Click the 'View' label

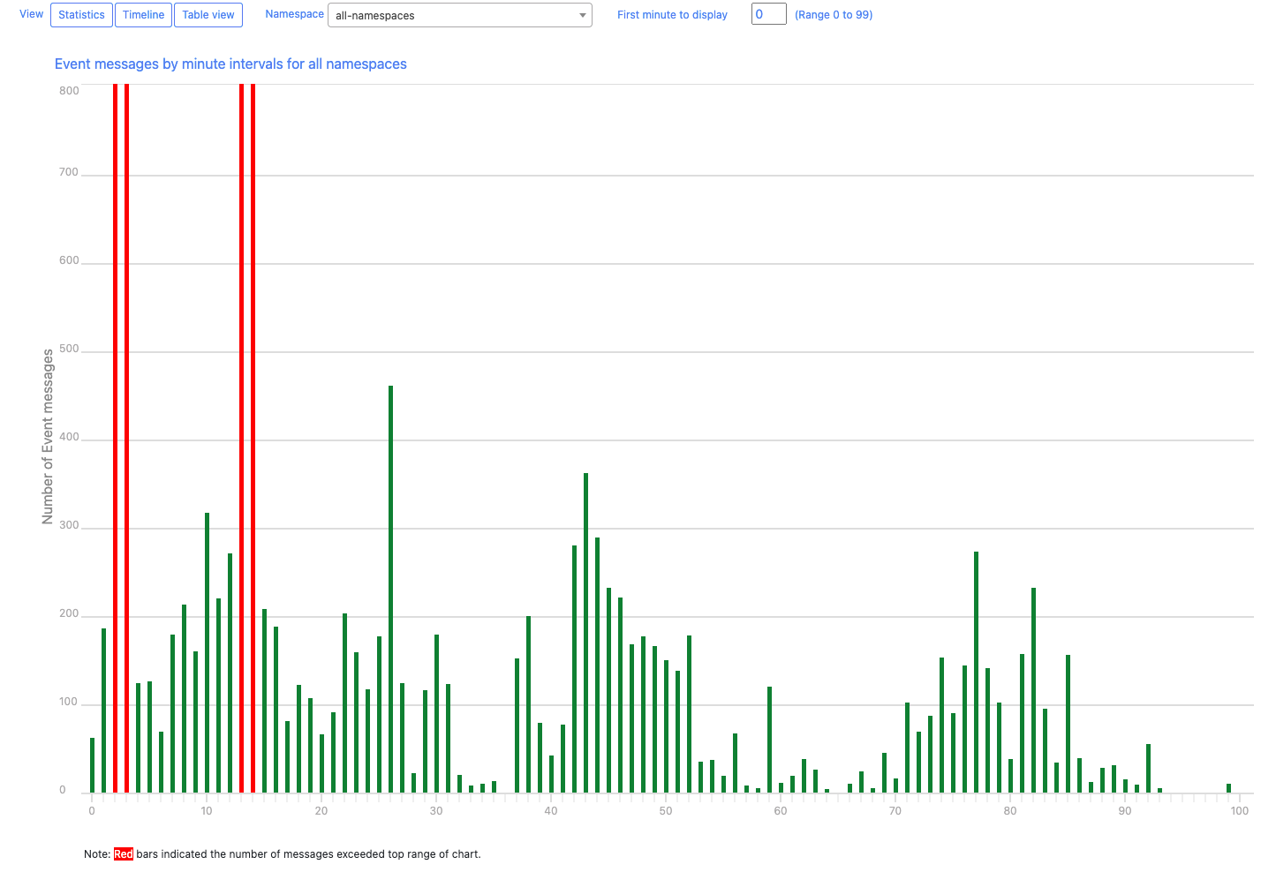(x=31, y=14)
